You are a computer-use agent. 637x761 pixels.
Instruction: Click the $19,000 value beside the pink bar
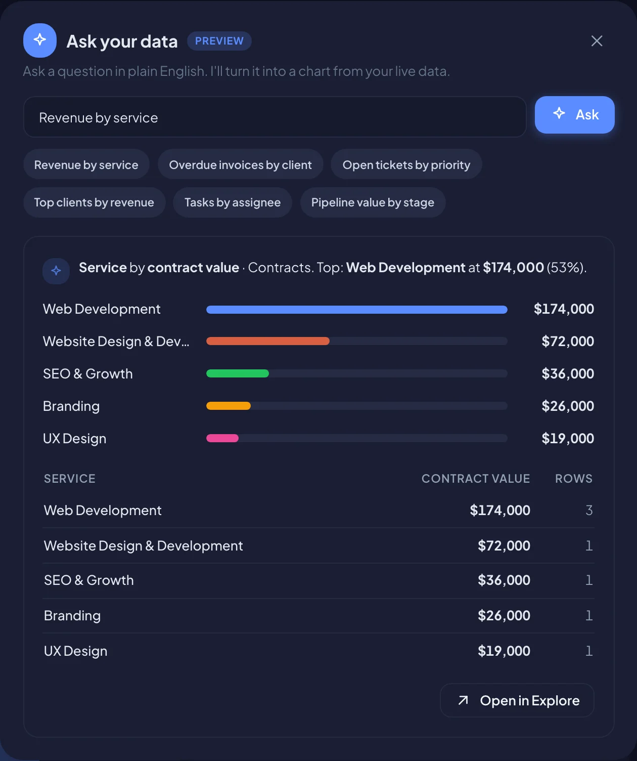click(568, 439)
